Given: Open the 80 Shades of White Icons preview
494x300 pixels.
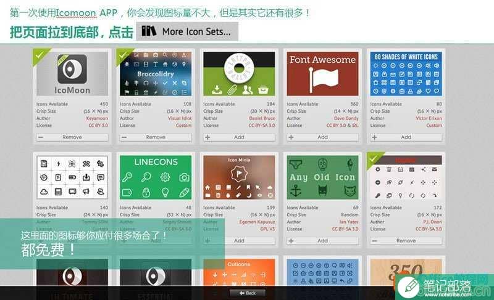Looking at the screenshot, I should [x=406, y=74].
